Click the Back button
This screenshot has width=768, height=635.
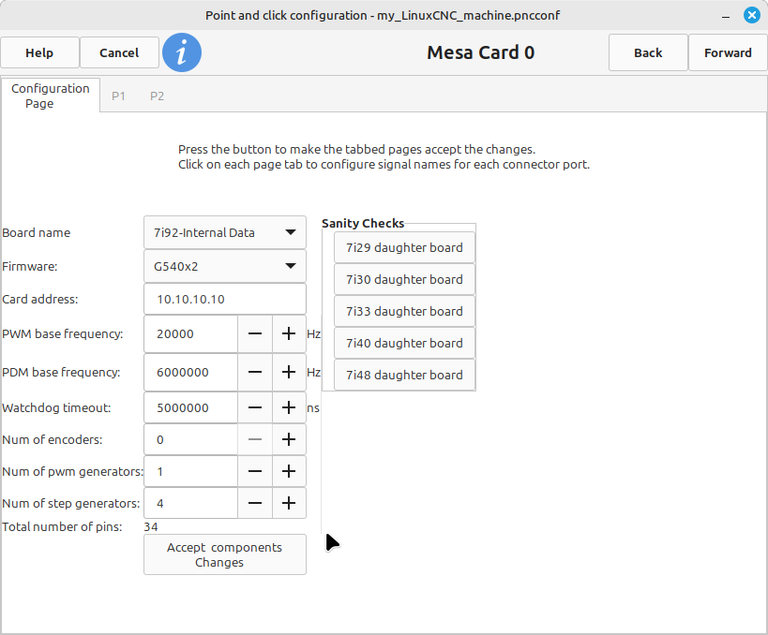[648, 53]
